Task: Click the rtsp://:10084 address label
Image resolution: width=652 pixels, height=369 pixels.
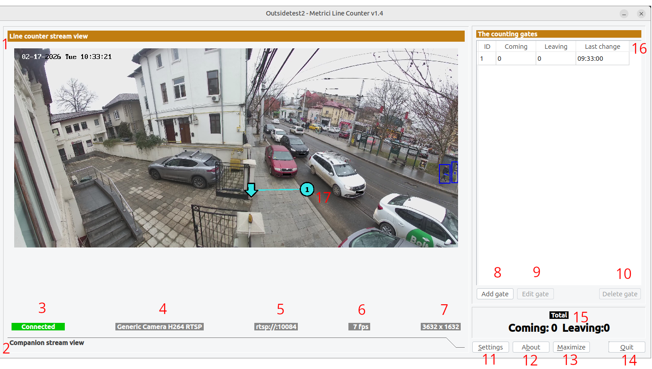Action: pos(276,327)
